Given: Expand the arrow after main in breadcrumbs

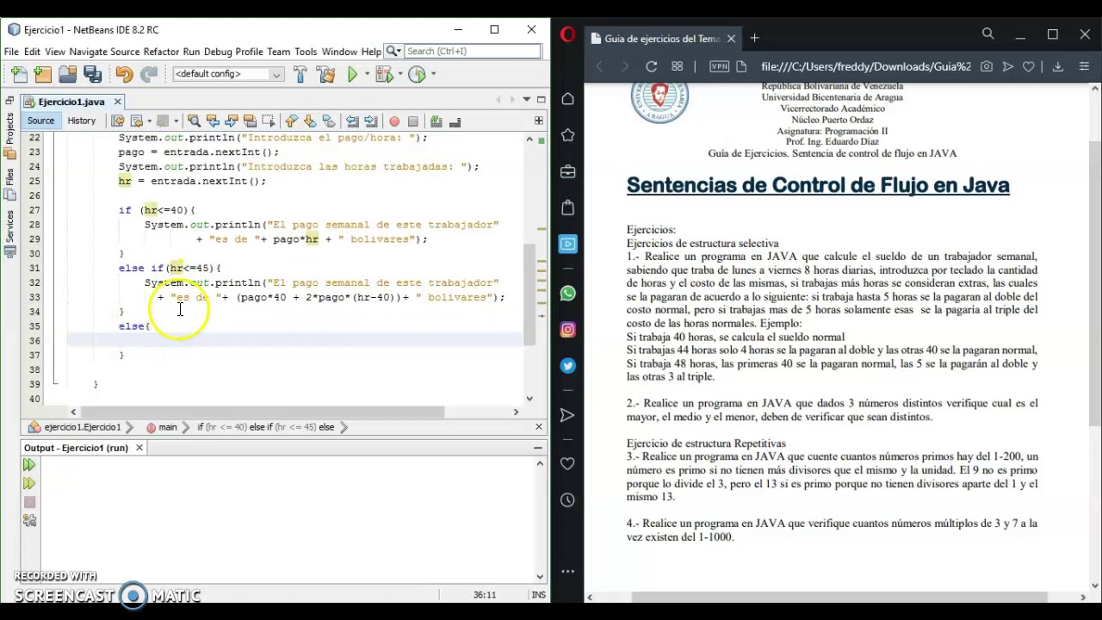Looking at the screenshot, I should pyautogui.click(x=186, y=427).
